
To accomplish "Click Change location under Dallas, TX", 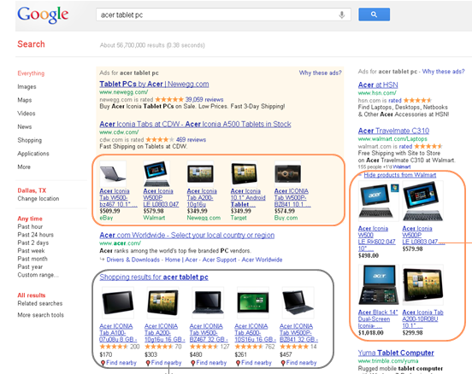I will pos(38,198).
